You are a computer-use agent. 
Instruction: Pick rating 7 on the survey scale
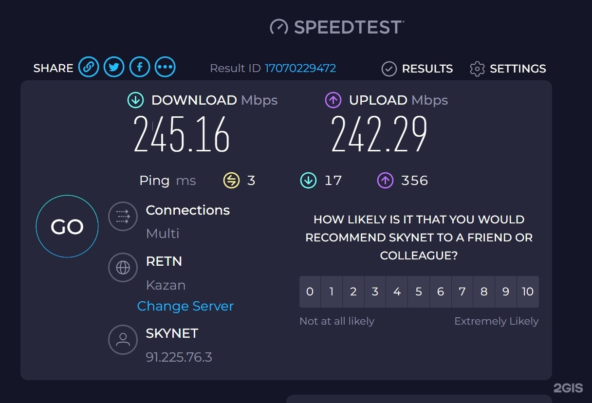point(462,292)
